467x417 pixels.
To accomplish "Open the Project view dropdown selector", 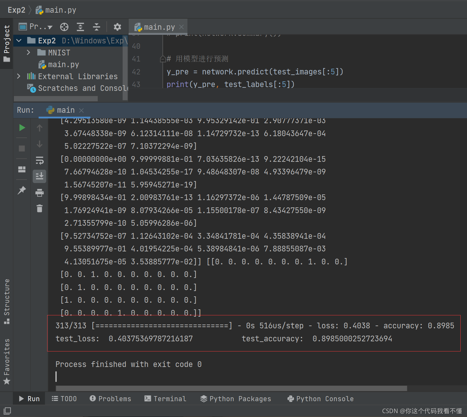I will coord(35,27).
